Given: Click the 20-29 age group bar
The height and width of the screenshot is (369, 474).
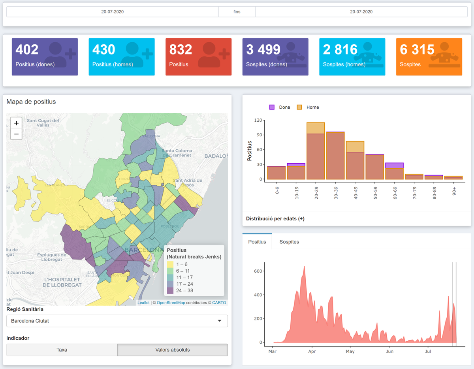Looking at the screenshot, I should pos(316,151).
